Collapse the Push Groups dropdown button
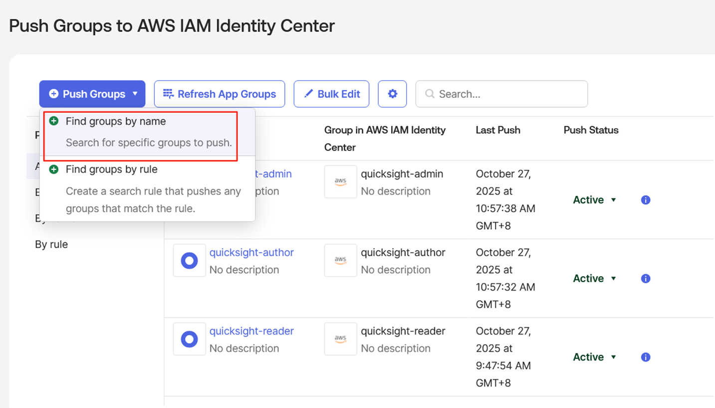Viewport: 715px width, 408px height. 92,94
